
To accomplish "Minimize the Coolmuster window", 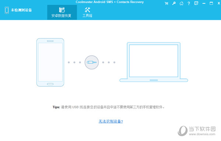I will tap(204, 3).
